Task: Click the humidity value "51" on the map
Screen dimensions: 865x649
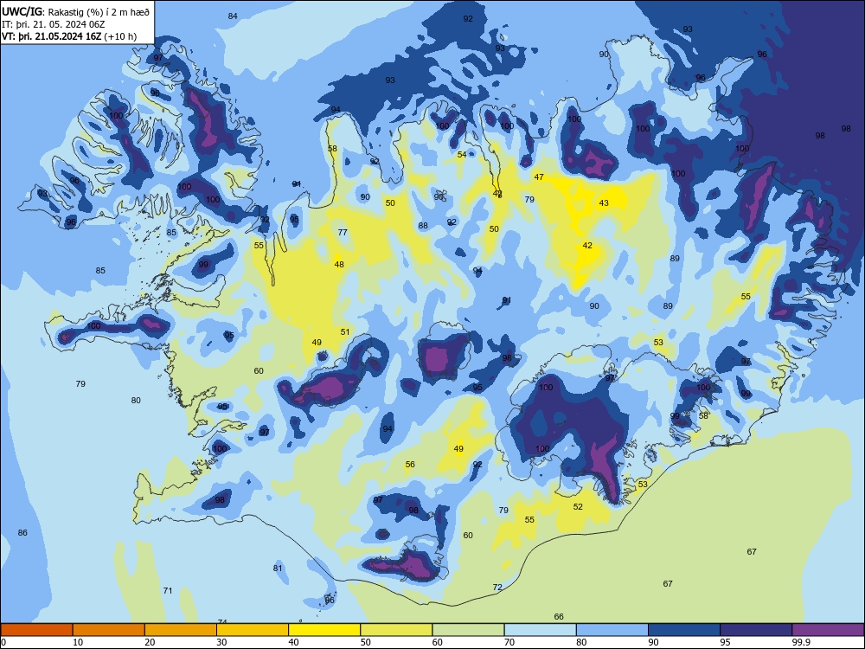Action: (x=345, y=331)
